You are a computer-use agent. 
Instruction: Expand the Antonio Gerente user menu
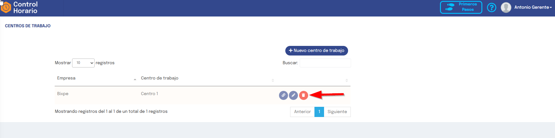pyautogui.click(x=533, y=7)
